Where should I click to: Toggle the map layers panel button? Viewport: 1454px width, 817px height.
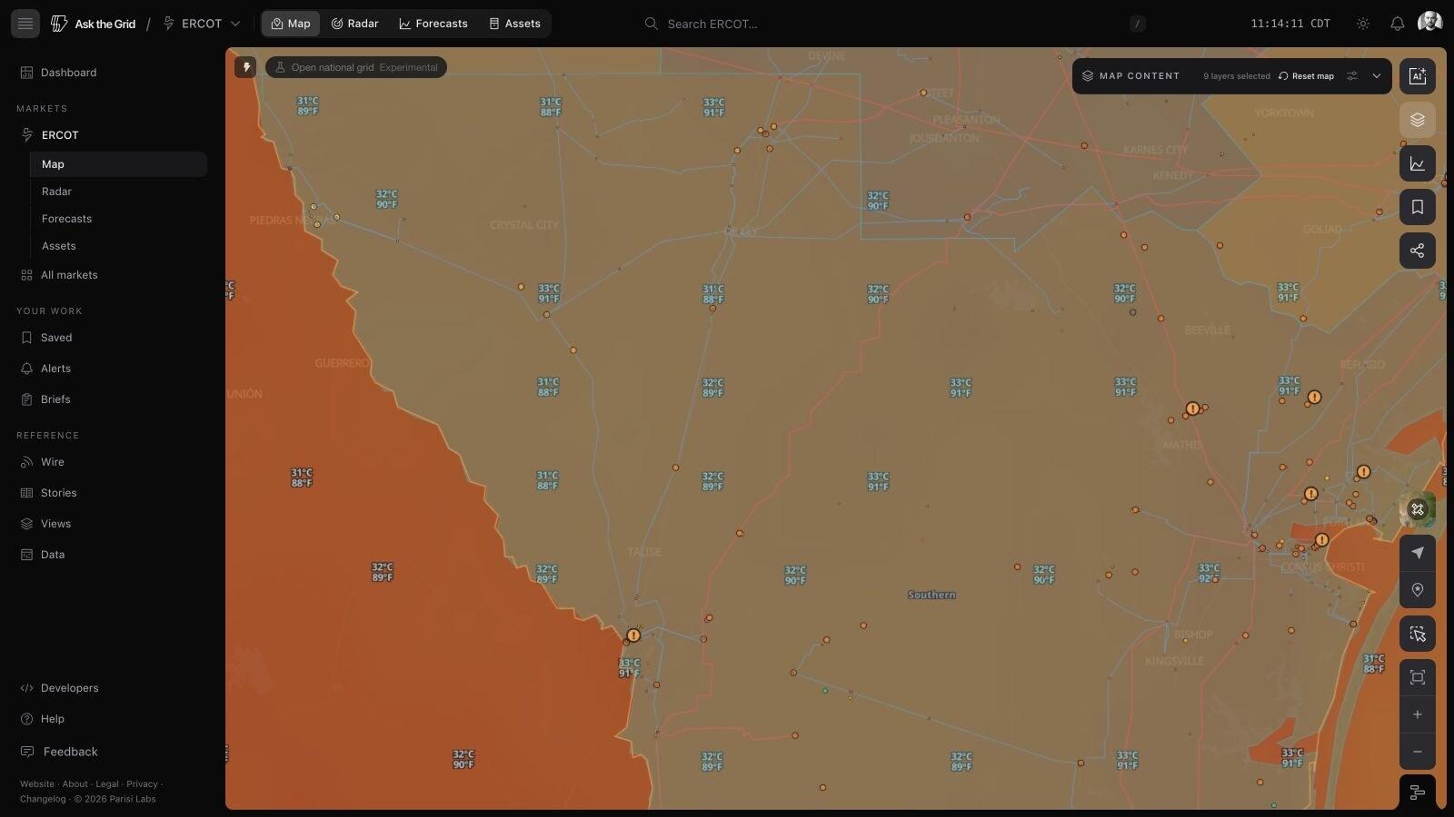pyautogui.click(x=1418, y=120)
